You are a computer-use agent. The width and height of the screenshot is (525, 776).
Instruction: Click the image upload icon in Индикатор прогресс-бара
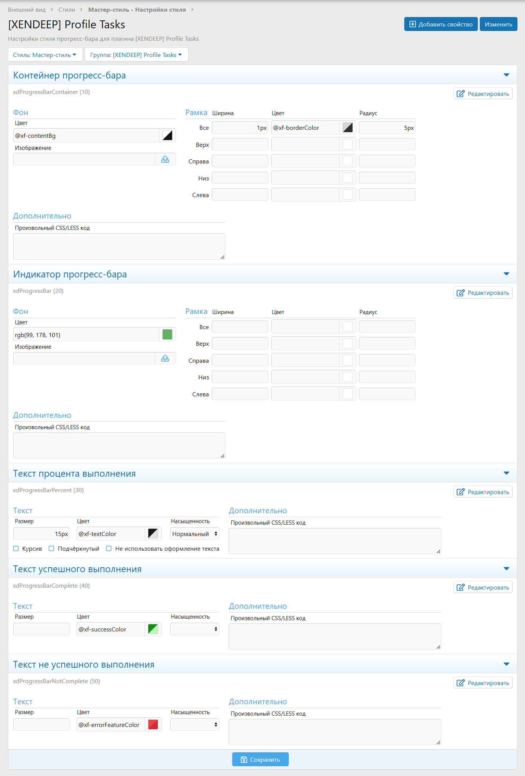click(x=165, y=358)
